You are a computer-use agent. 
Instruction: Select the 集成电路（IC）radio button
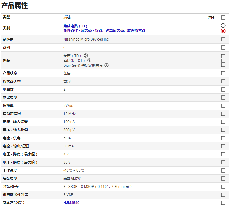(223, 26)
